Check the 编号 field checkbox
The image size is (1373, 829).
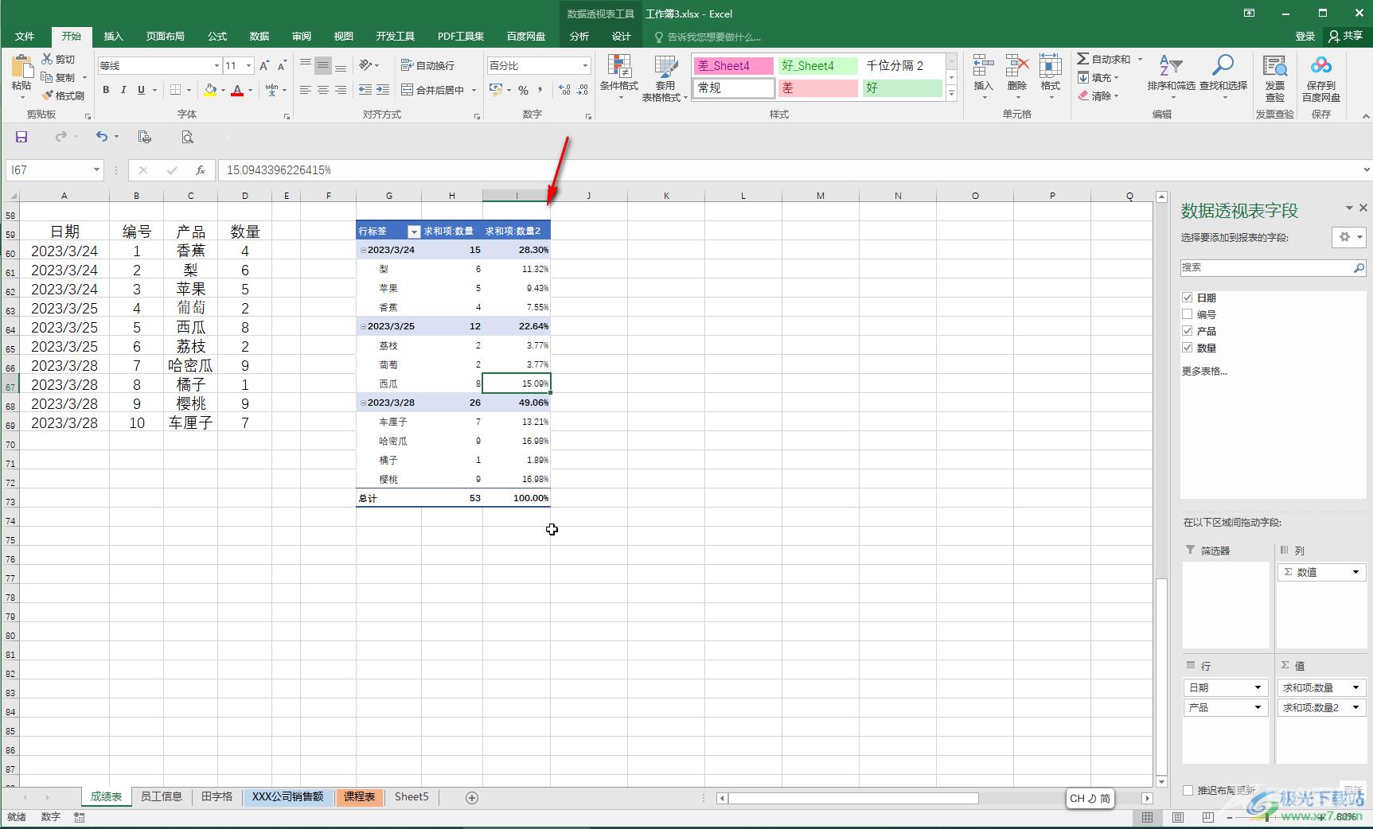point(1188,314)
